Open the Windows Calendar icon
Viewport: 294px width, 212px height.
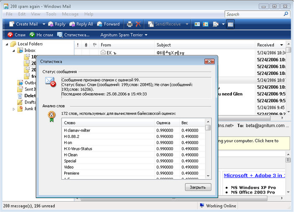pyautogui.click(x=206, y=24)
